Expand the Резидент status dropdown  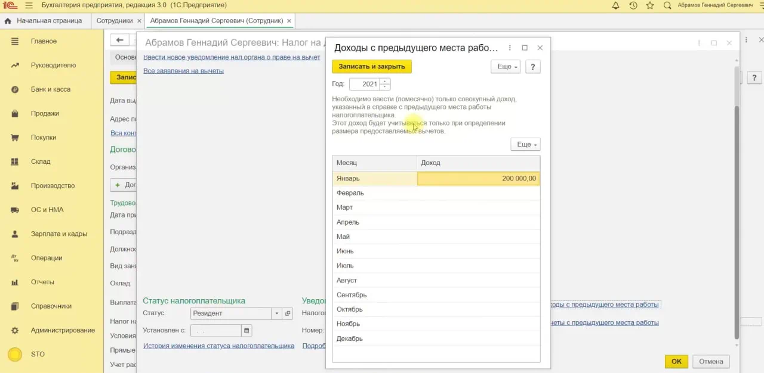[x=276, y=313]
